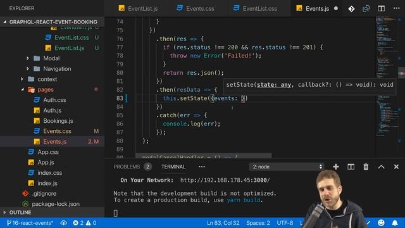Open the notifications bell

click(x=395, y=222)
